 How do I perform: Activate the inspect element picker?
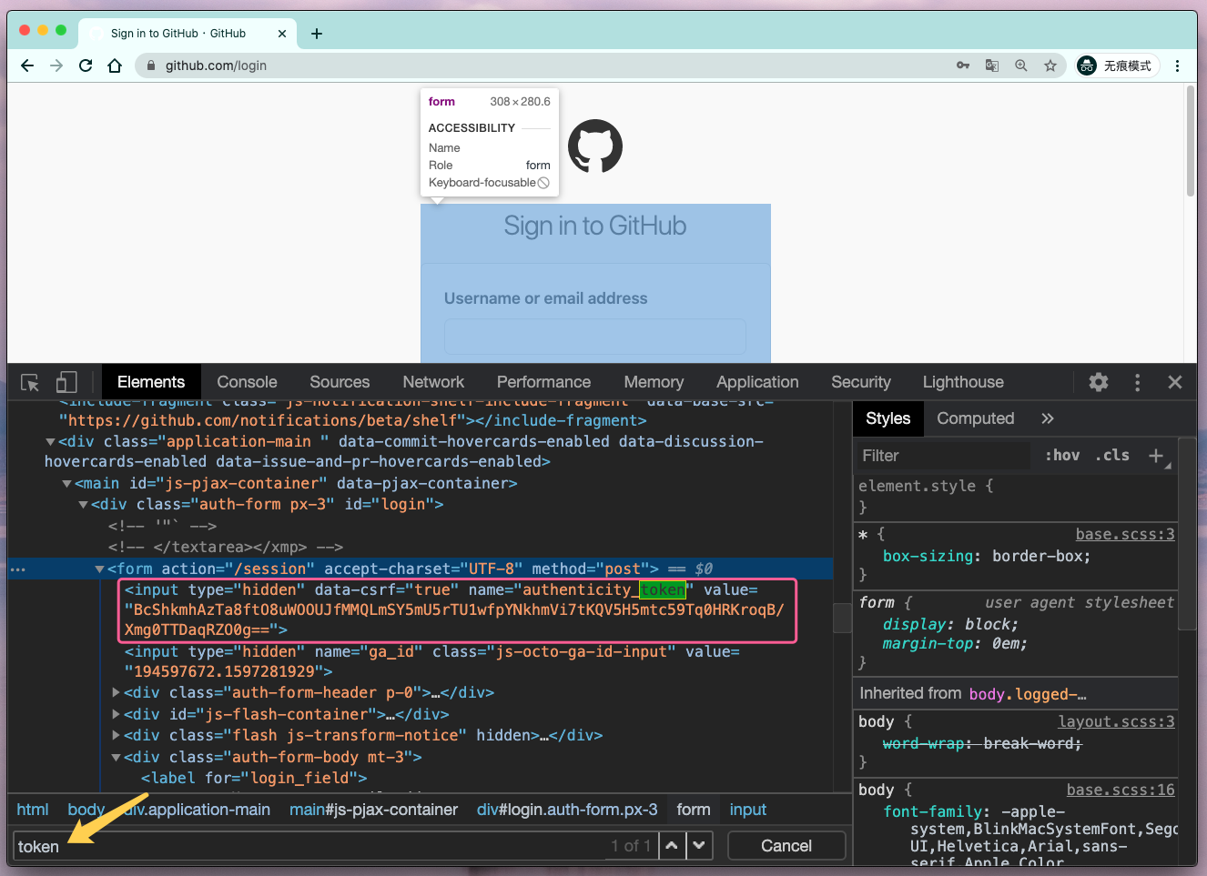(x=30, y=382)
